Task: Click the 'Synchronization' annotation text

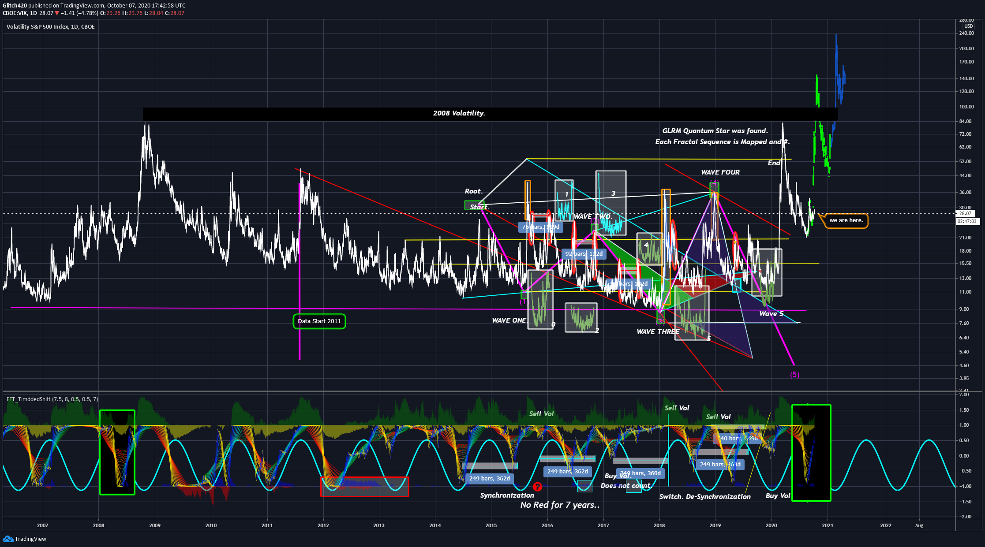Action: click(x=507, y=495)
